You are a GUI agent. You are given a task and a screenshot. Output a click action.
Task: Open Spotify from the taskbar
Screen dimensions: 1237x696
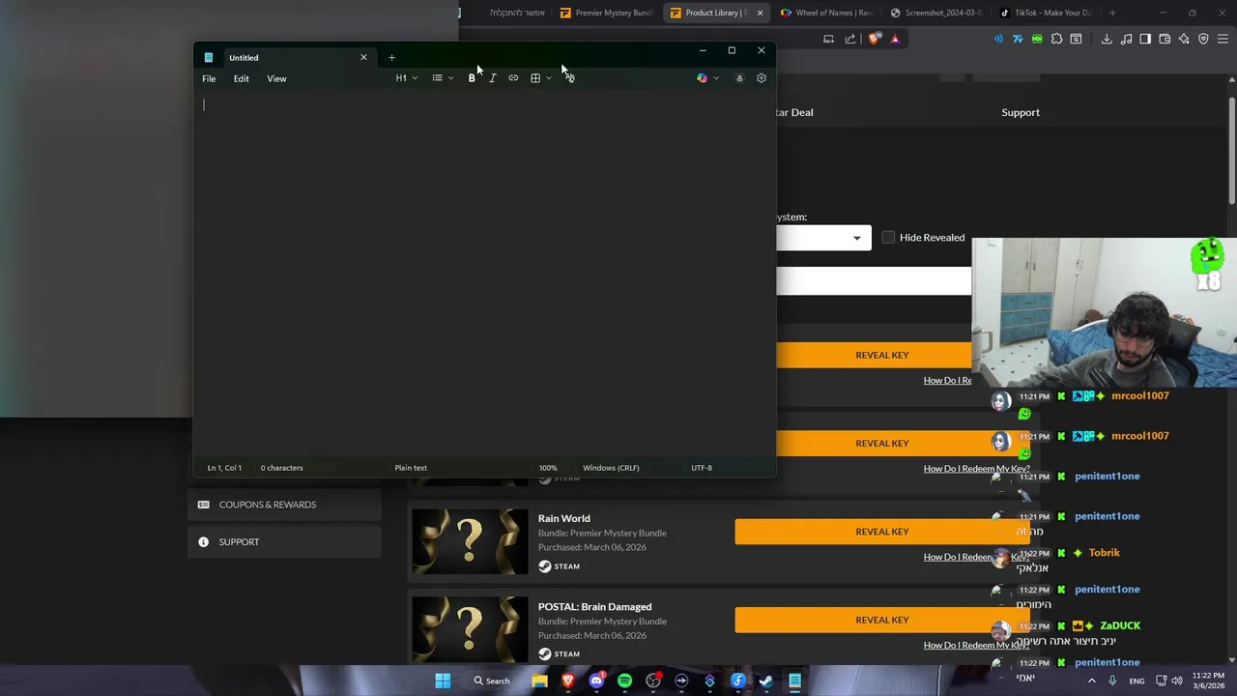[x=624, y=681]
